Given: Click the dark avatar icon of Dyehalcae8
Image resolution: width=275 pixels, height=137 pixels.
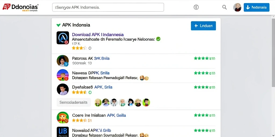Looking at the screenshot, I should [x=63, y=89].
